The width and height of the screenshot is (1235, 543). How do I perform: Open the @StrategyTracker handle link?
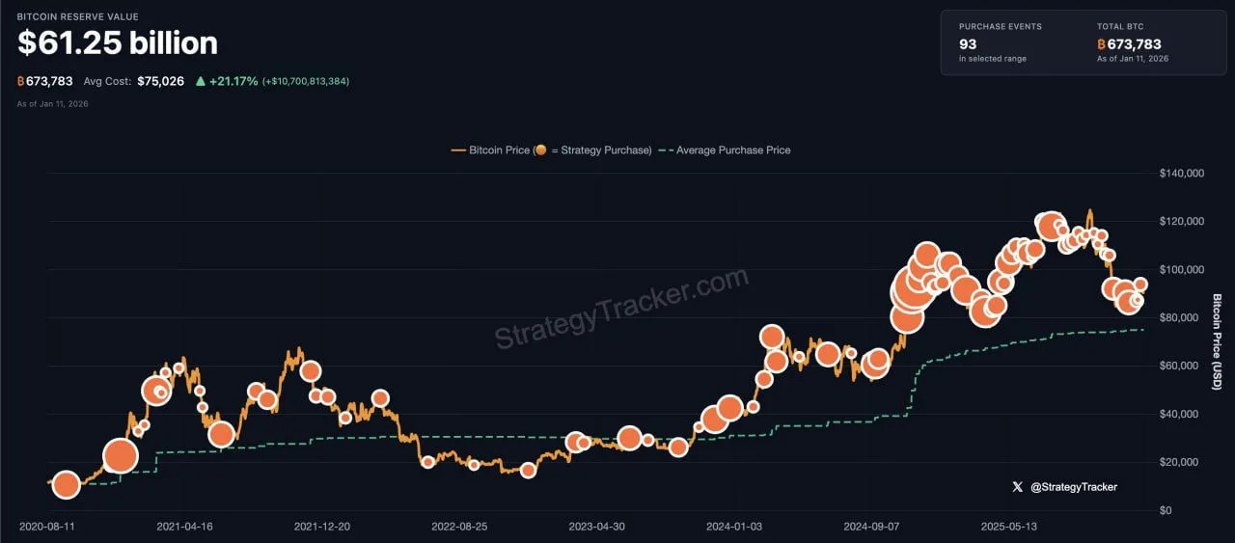pyautogui.click(x=1074, y=487)
